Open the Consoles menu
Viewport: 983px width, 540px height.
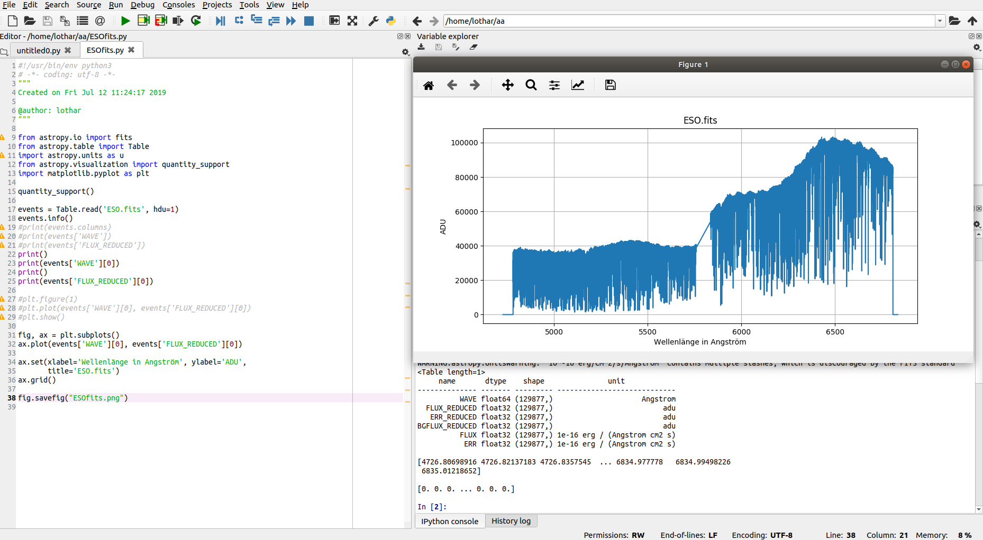click(178, 5)
